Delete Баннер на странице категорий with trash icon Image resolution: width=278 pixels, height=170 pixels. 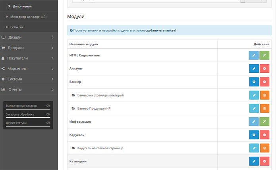[264, 95]
